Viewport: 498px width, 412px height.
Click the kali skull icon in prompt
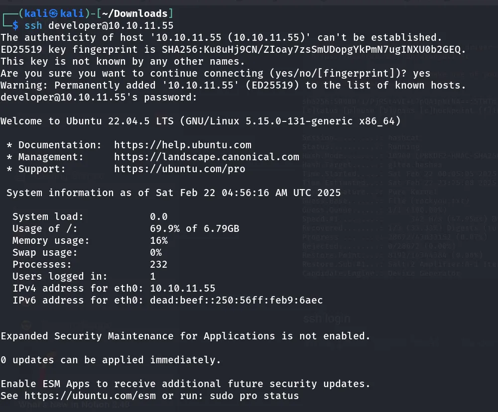[54, 13]
